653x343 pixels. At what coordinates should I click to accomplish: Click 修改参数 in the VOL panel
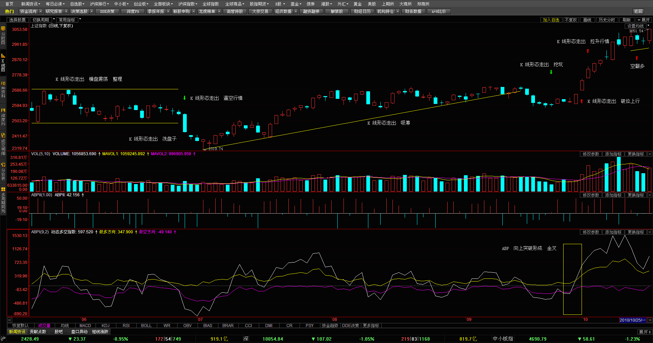(591, 154)
